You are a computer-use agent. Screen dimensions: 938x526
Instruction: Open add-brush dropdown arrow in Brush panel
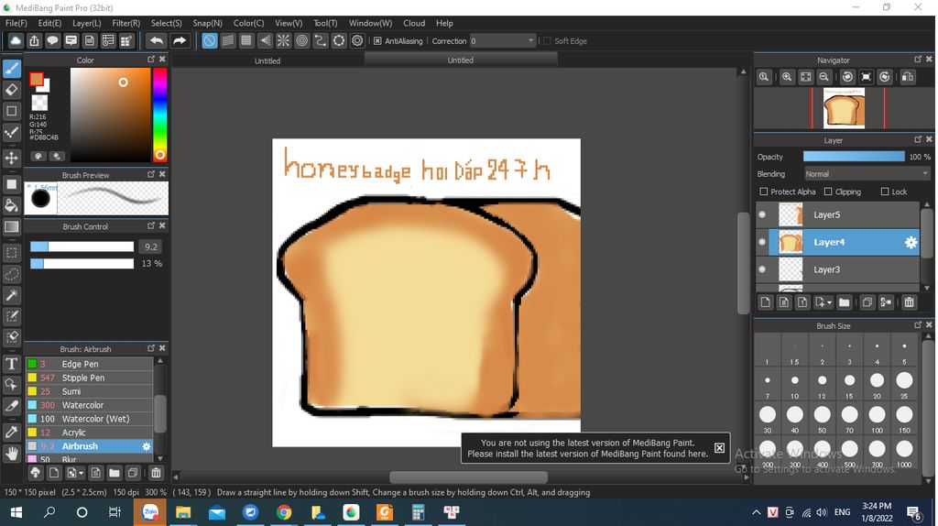click(x=81, y=474)
